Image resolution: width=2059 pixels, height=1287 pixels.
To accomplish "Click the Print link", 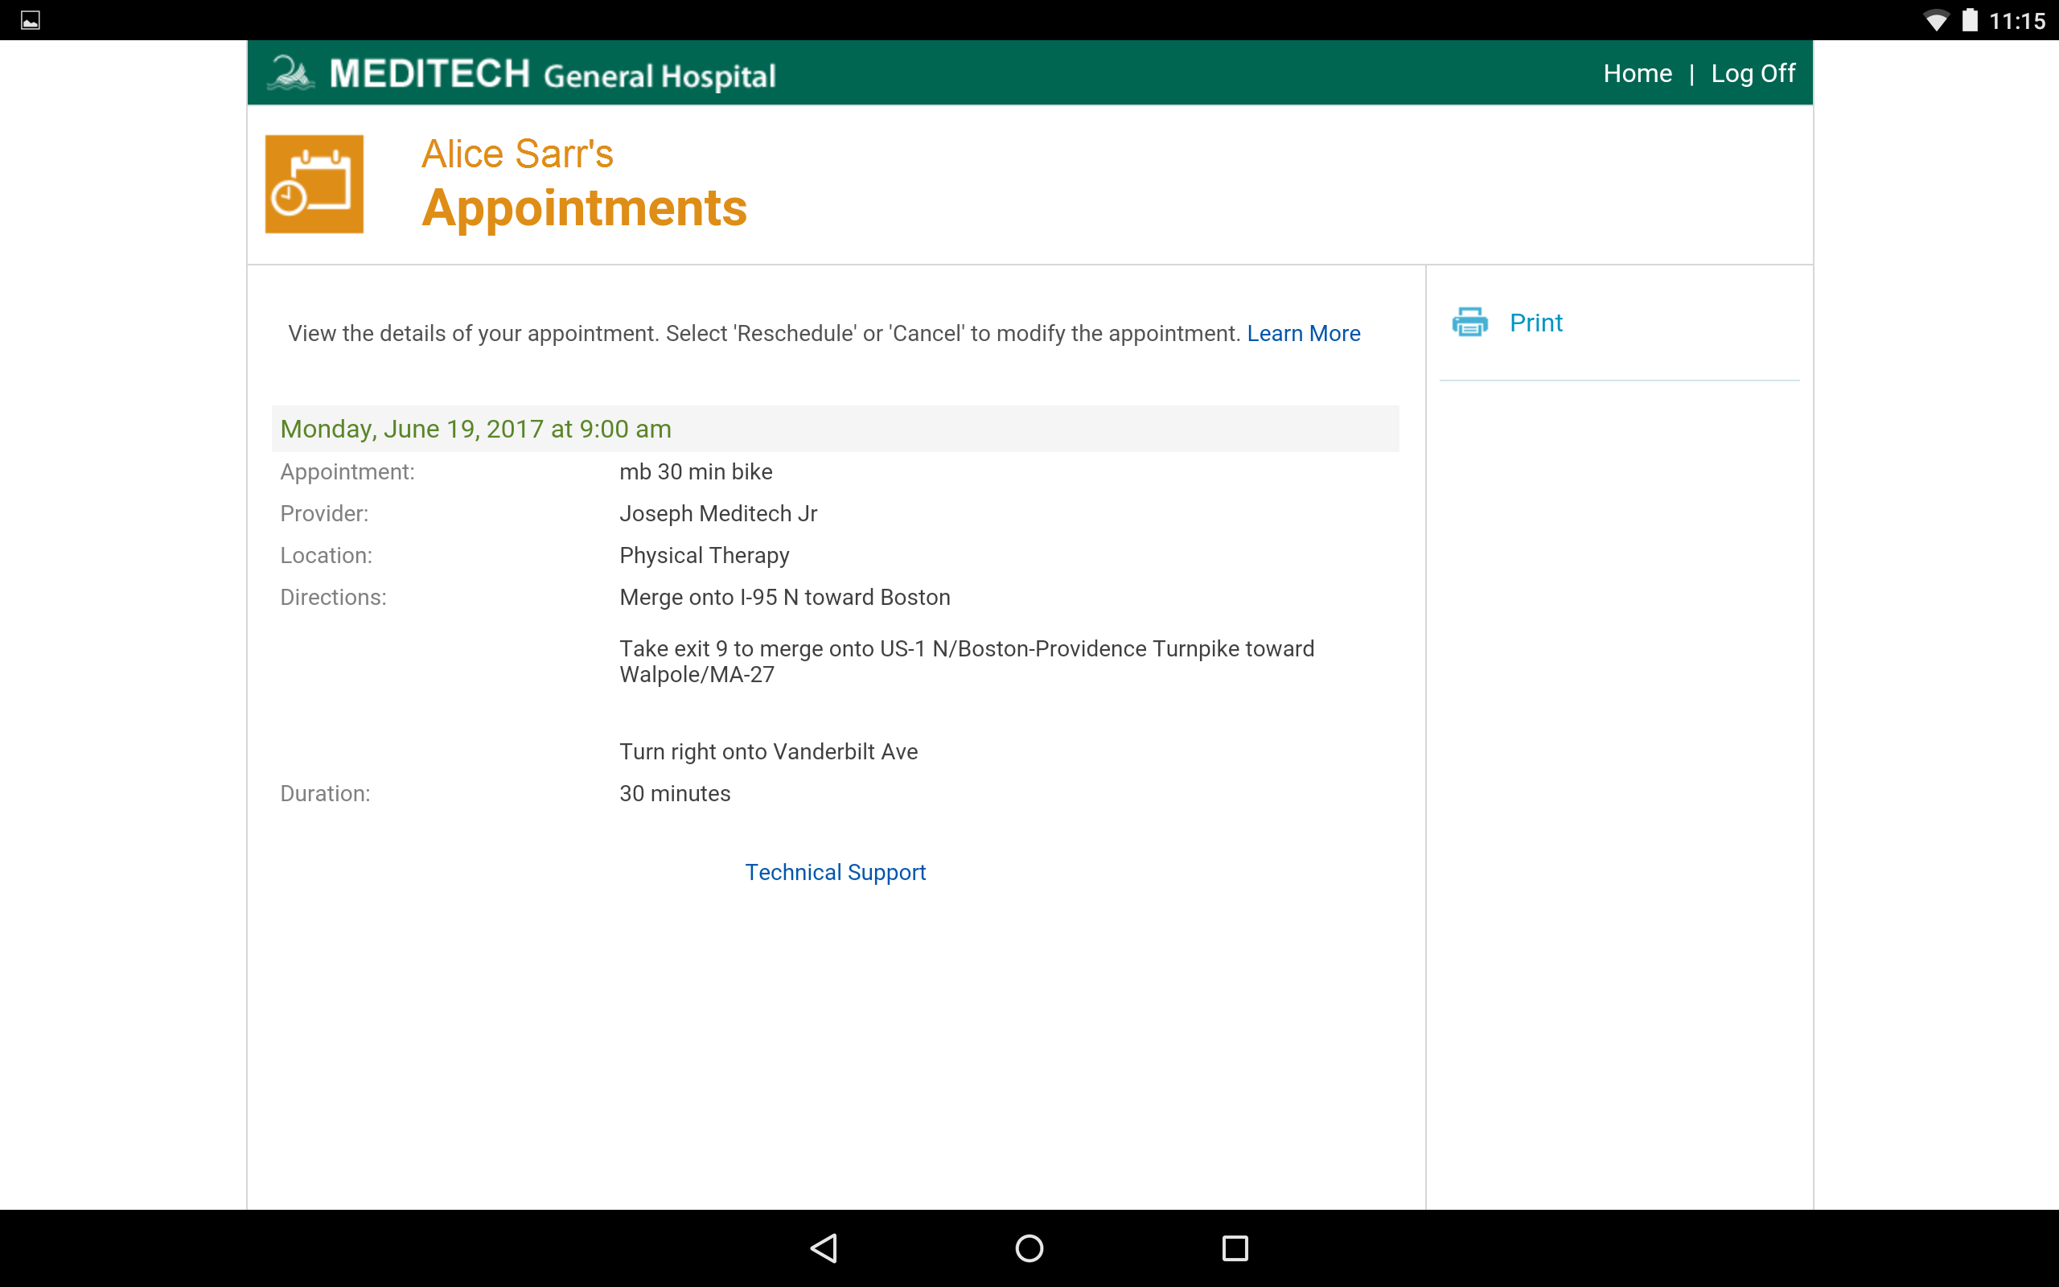I will coord(1535,323).
